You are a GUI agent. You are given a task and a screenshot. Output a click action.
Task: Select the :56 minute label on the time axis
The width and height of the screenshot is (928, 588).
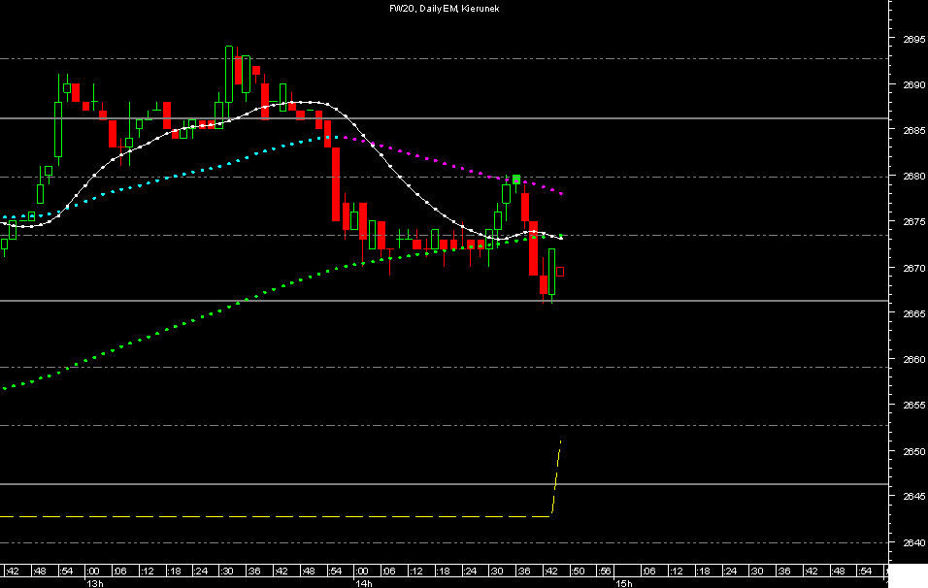(604, 571)
